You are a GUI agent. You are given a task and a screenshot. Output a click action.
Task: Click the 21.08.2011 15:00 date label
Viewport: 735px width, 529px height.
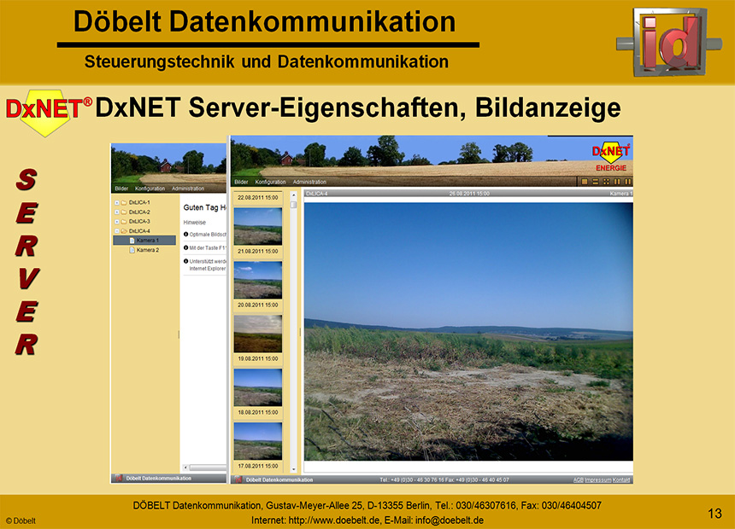pyautogui.click(x=258, y=252)
